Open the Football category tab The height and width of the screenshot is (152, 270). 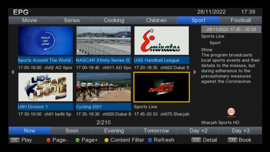tap(241, 20)
